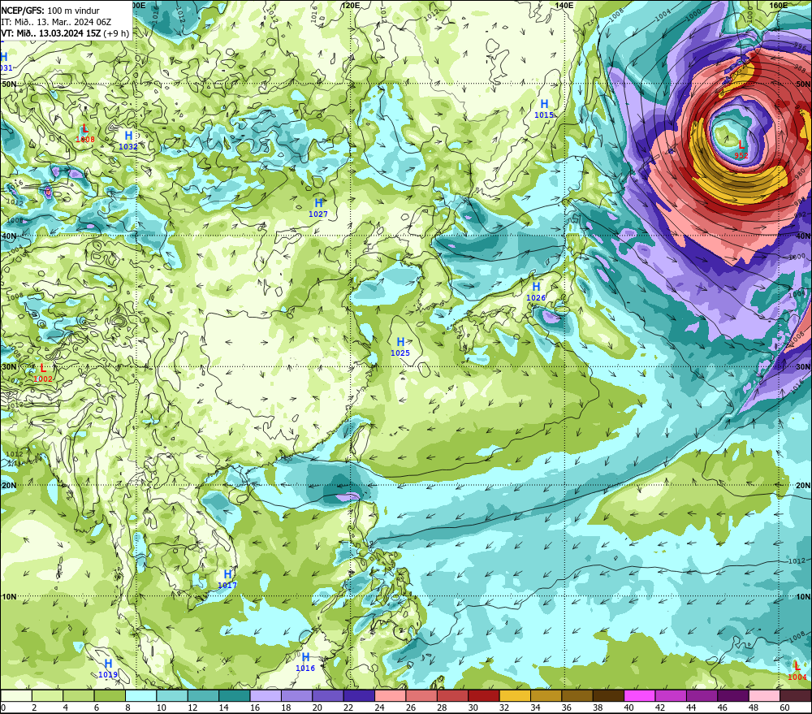
Task: Pick the legend swatch between 46 and 48
Action: 732,695
